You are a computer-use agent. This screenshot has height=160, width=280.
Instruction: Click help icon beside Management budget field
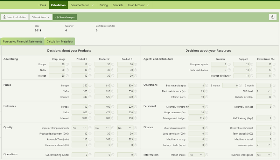[x=206, y=118]
